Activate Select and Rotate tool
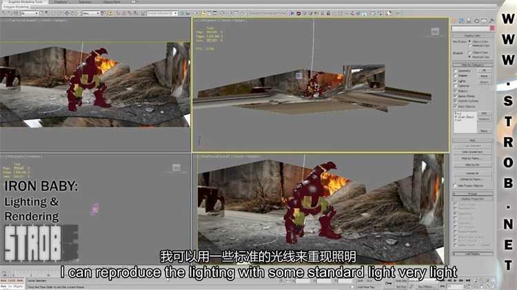 click(x=73, y=14)
